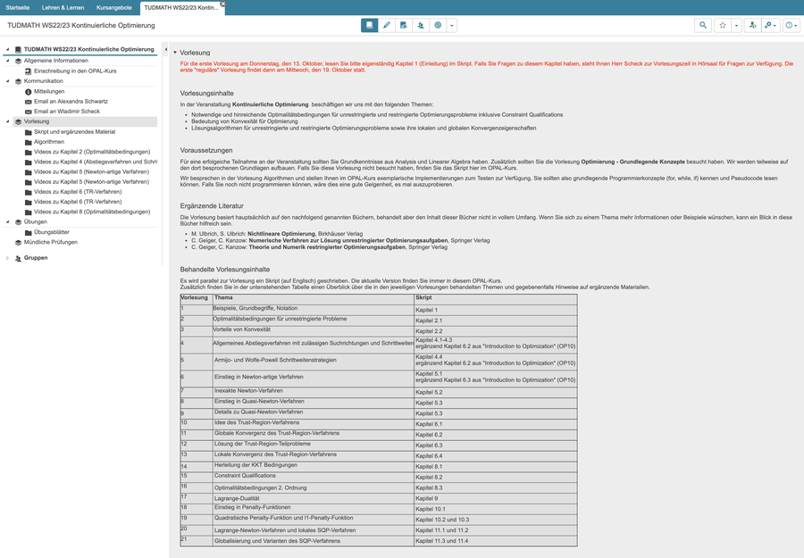The height and width of the screenshot is (558, 804).
Task: Collapse the Allgemeine Informationen tree node
Action: click(8, 61)
